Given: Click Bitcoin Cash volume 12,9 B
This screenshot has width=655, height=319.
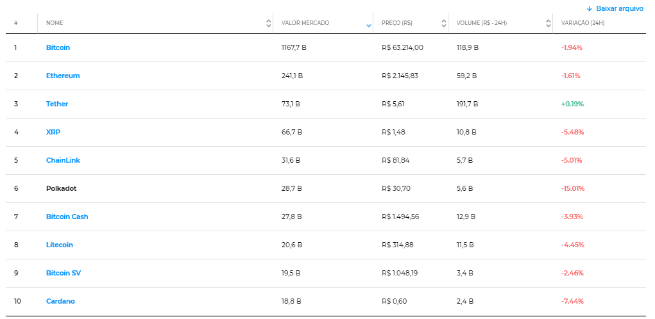Looking at the screenshot, I should coord(466,217).
